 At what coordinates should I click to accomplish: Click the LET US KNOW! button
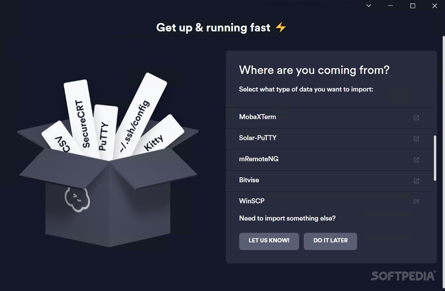coord(269,241)
